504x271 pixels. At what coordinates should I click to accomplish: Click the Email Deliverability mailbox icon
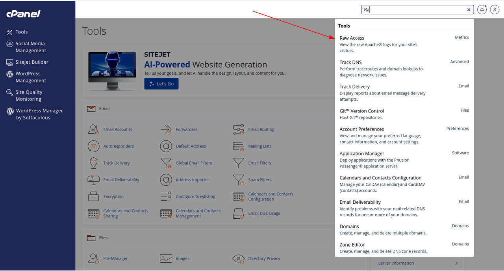[x=93, y=180]
